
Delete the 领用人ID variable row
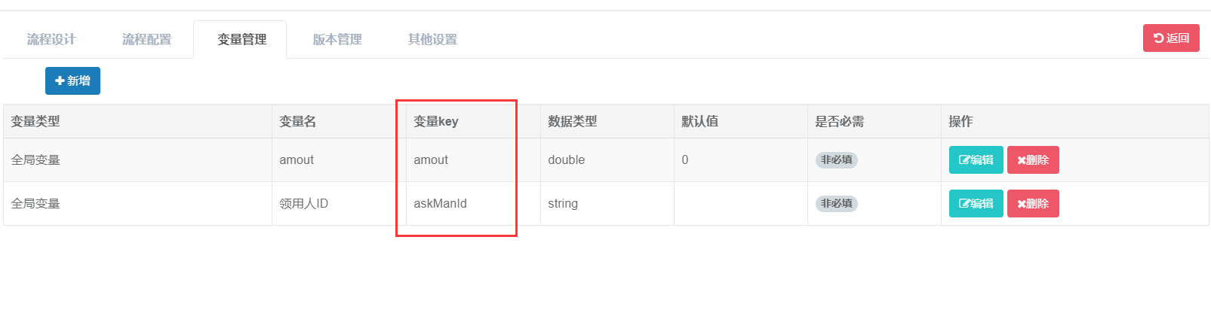point(1033,204)
